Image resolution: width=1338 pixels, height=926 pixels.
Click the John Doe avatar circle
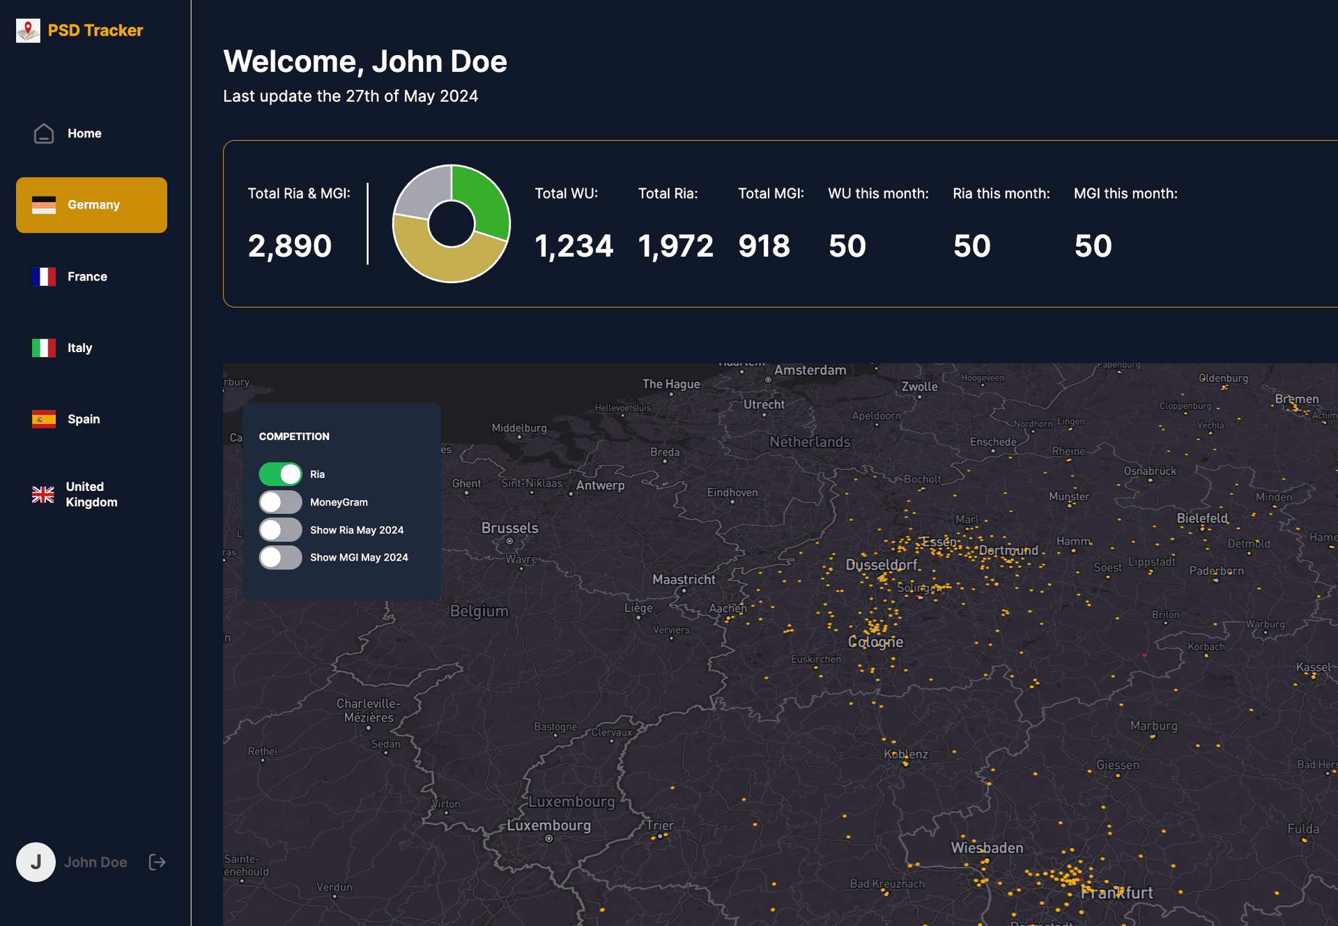click(36, 862)
